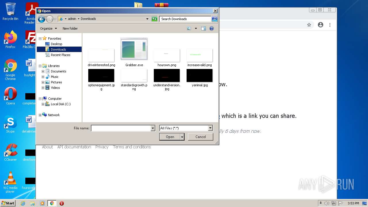
Task: Expand the Videos library
Action: (x=43, y=88)
